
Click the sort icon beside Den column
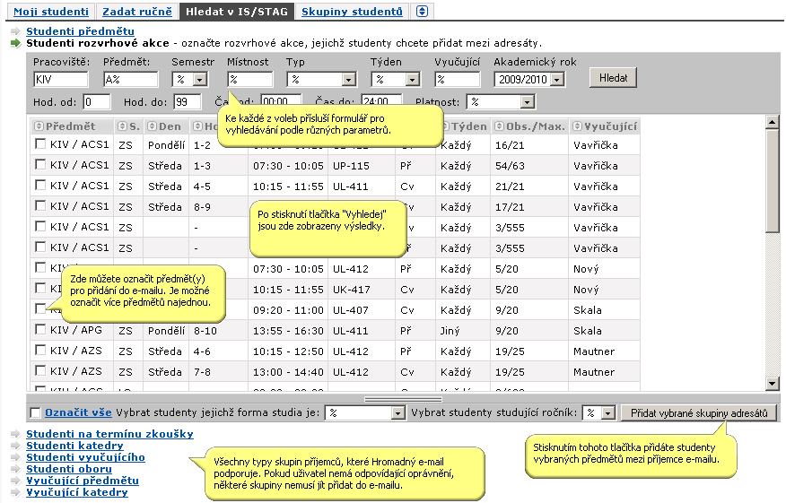click(x=152, y=126)
